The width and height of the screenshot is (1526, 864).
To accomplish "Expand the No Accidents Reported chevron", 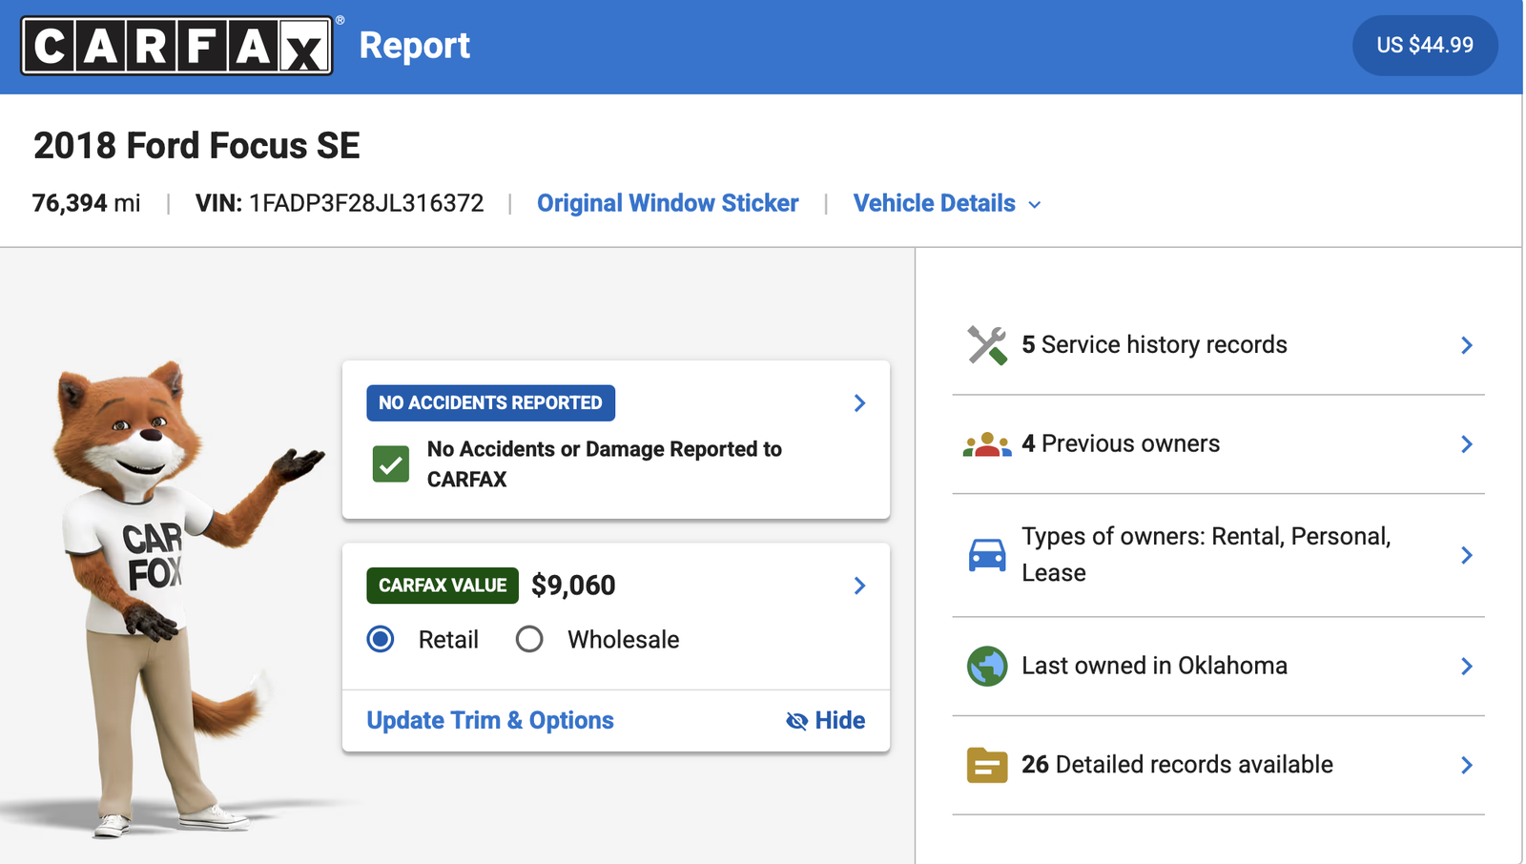I will 859,403.
